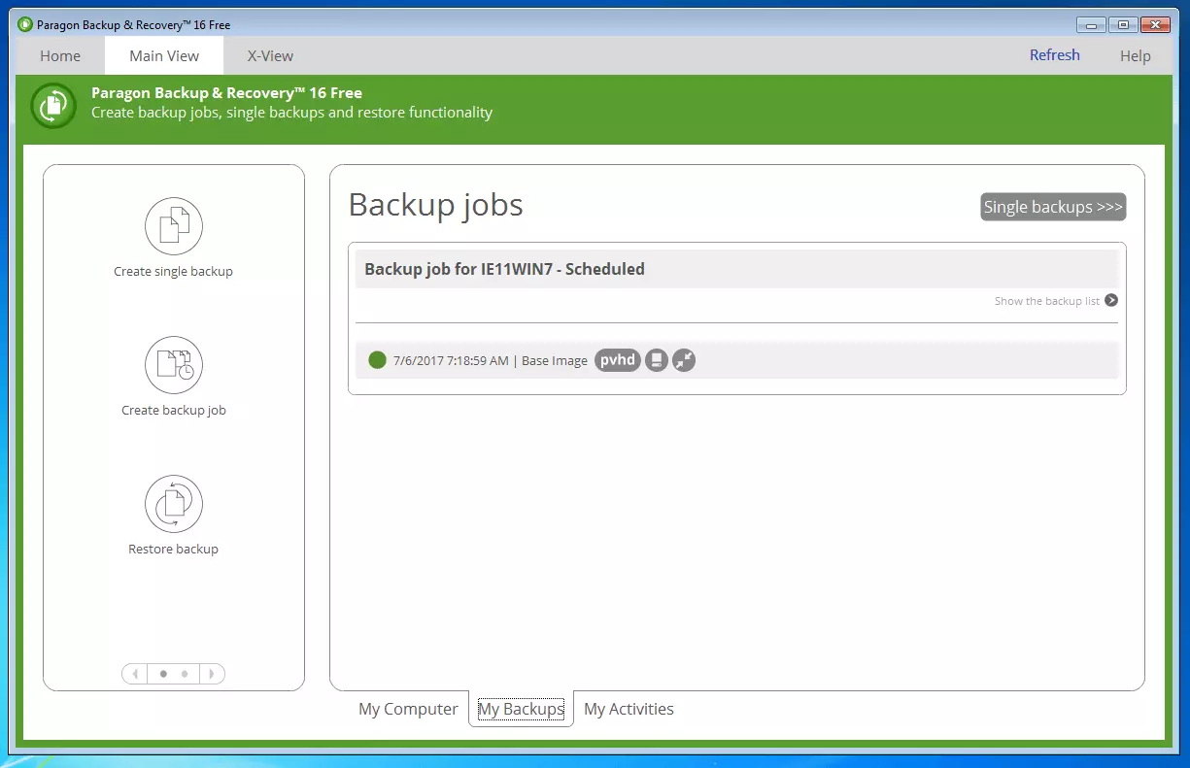Click the Create backup job icon
The image size is (1190, 768).
174,365
